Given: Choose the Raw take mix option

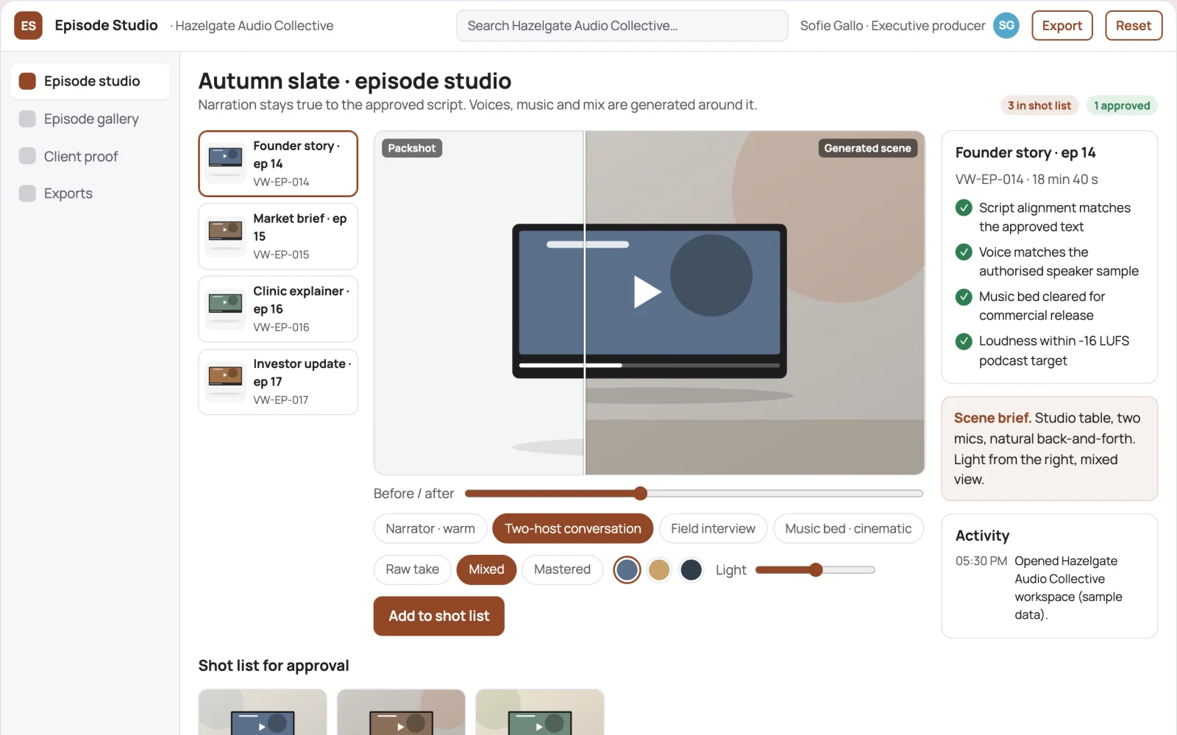Looking at the screenshot, I should pyautogui.click(x=412, y=569).
